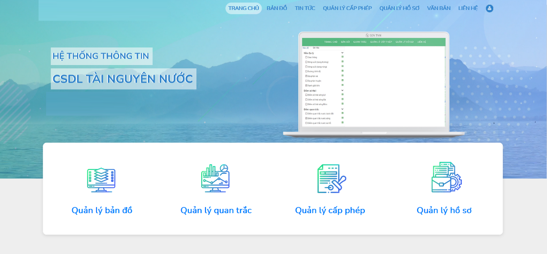Toggle the Ranh giới tỉnh checkbox

(x=306, y=85)
